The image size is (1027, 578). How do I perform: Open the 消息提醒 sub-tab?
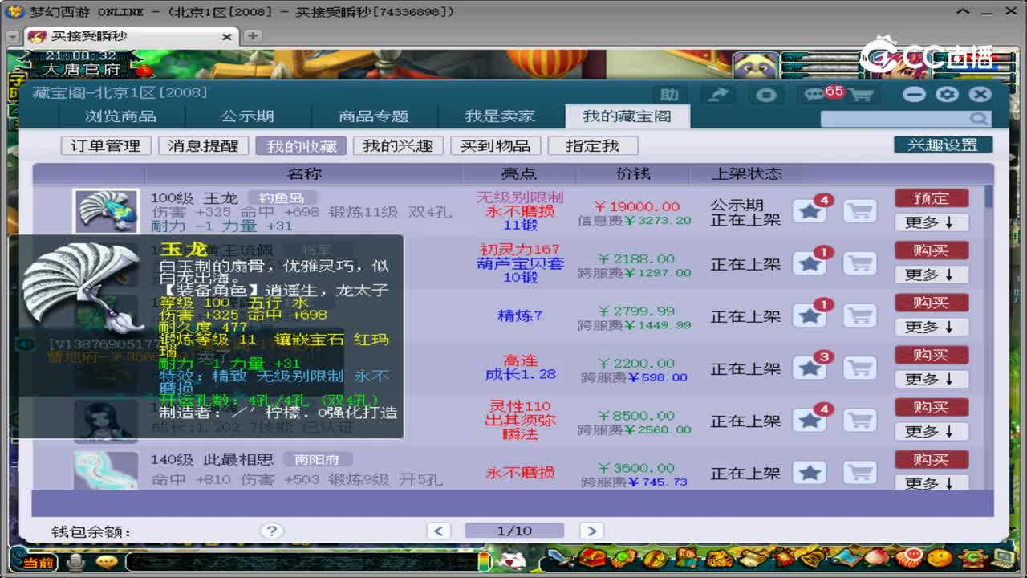203,145
